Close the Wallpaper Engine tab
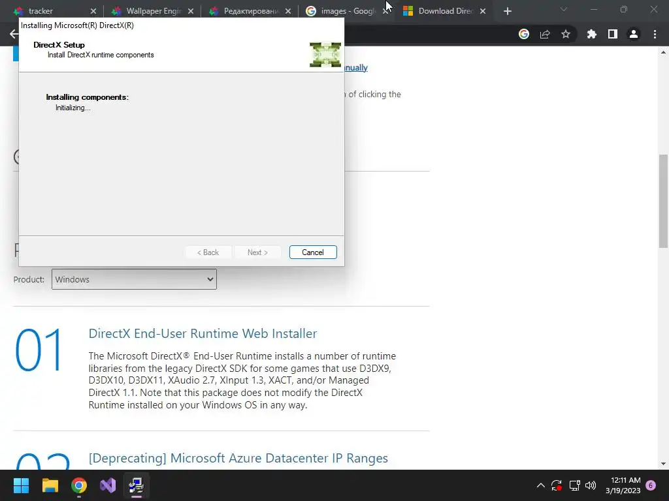 tap(191, 11)
